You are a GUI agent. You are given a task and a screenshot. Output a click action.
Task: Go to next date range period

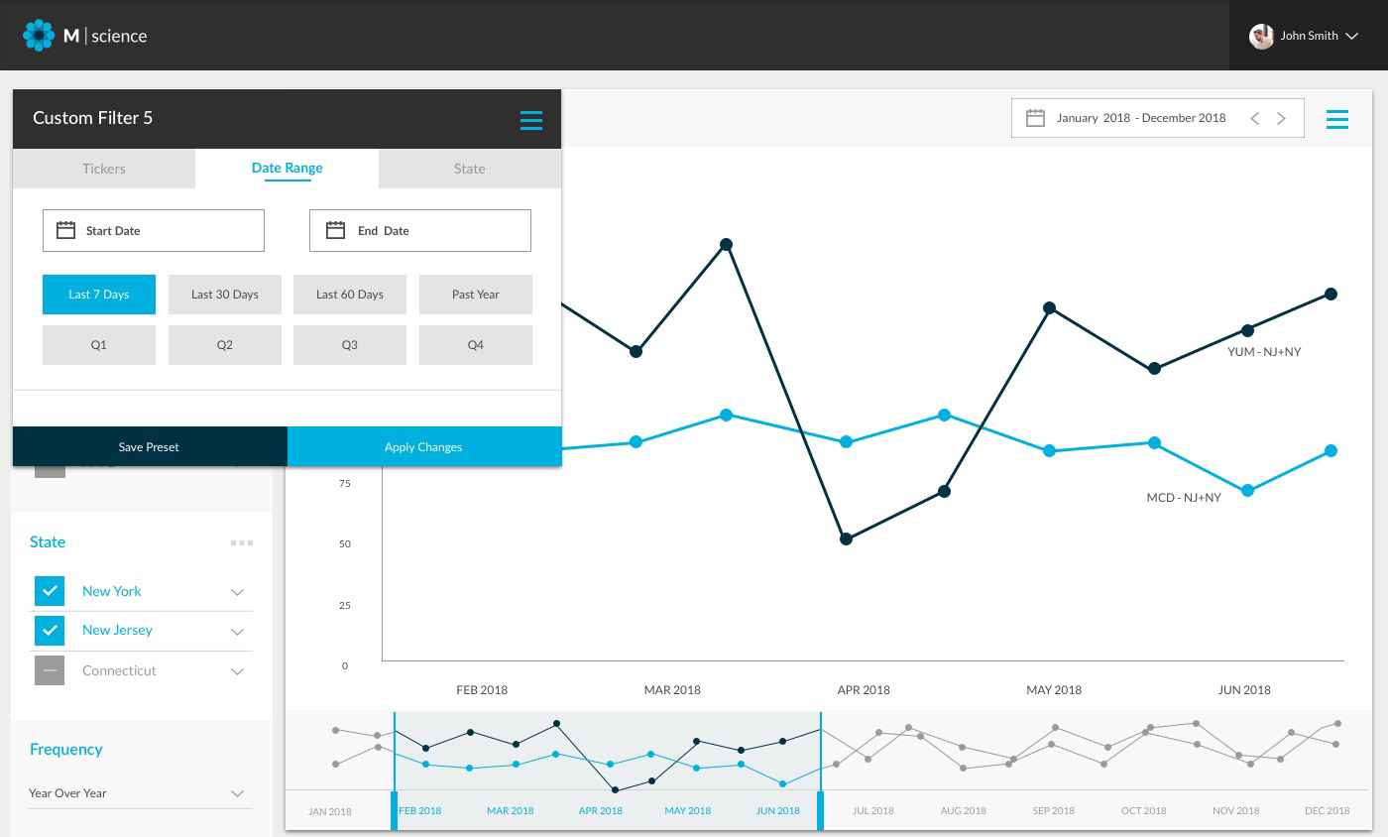[1281, 118]
